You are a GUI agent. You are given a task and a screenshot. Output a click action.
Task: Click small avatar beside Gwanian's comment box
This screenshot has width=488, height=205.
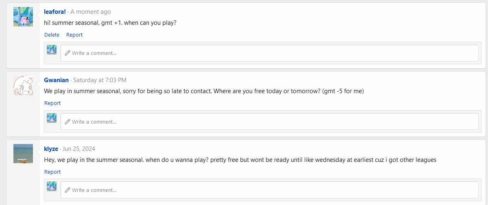coord(52,118)
